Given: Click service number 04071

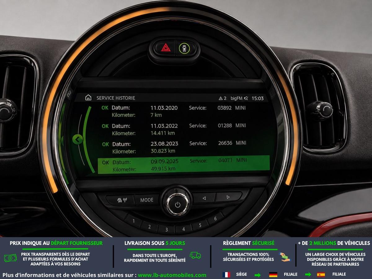Looking at the screenshot, I should (225, 160).
